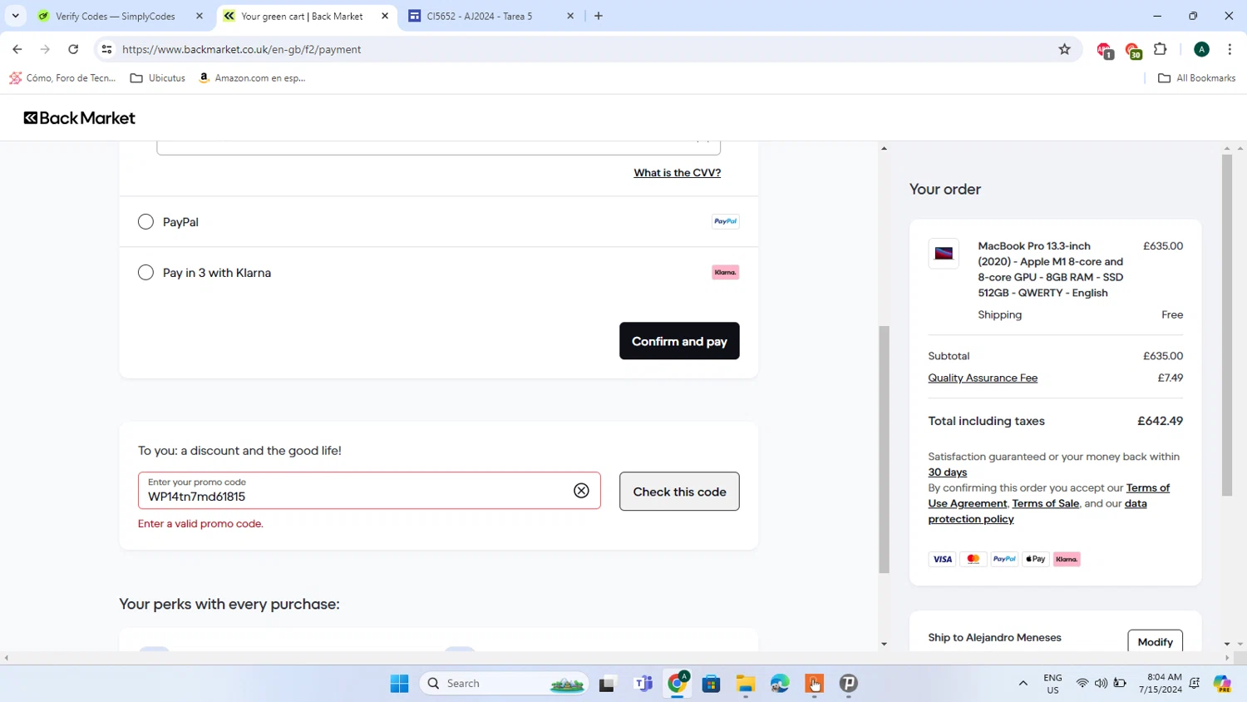Reload the Back Market payment page

[x=73, y=49]
